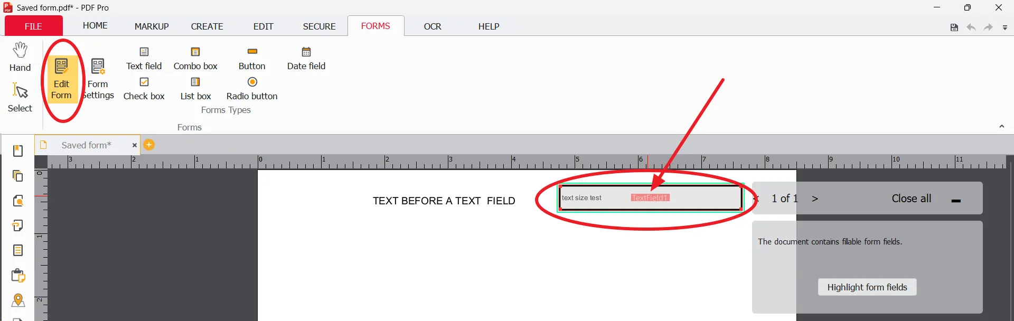The width and height of the screenshot is (1014, 321).
Task: Save the document using the toolbar save icon
Action: pos(954,27)
